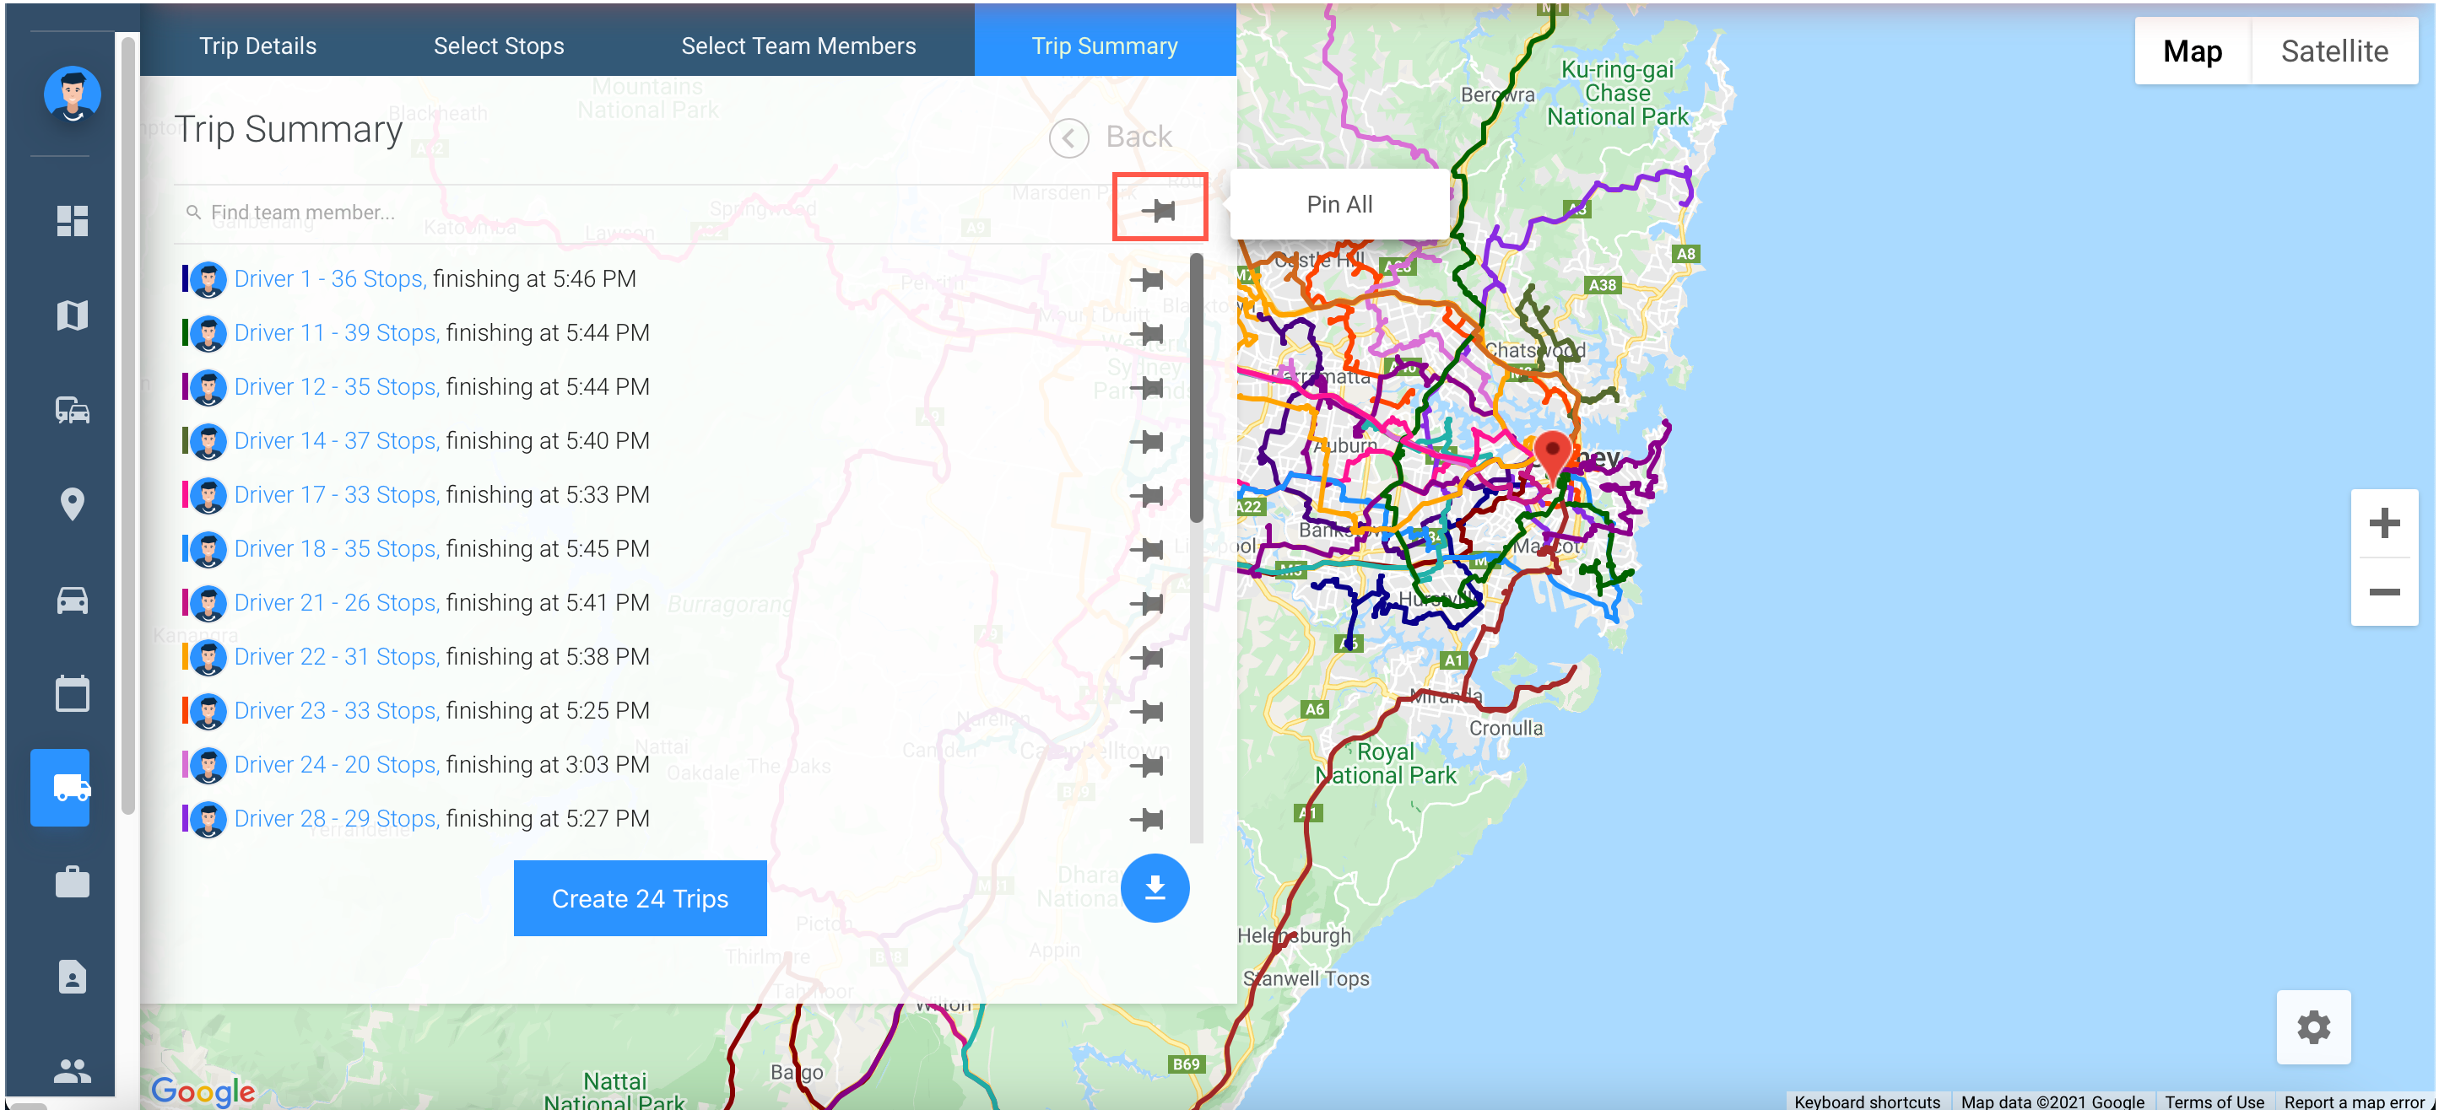Open the contact document icon in sidebar
The height and width of the screenshot is (1115, 2439).
point(72,977)
